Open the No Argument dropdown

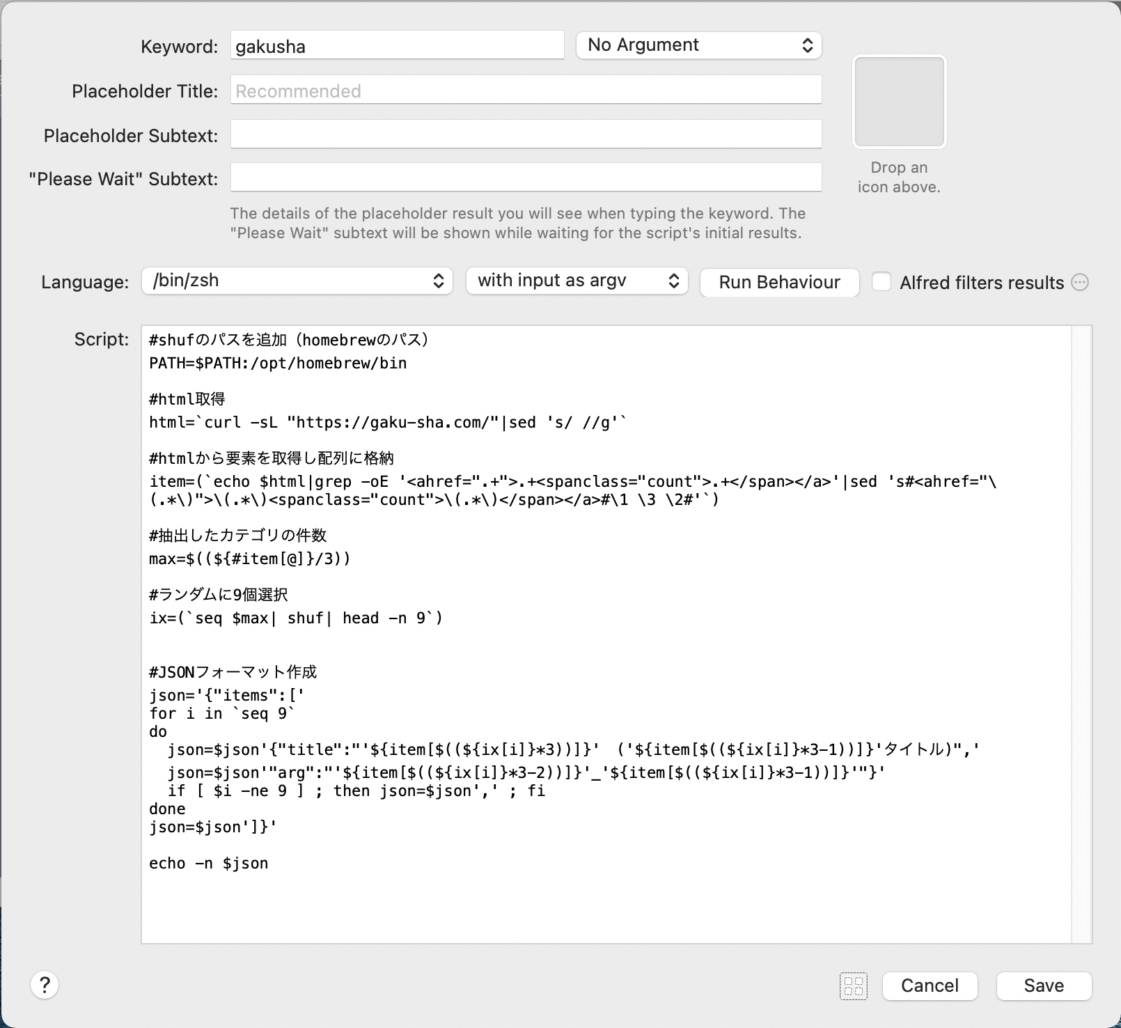698,45
